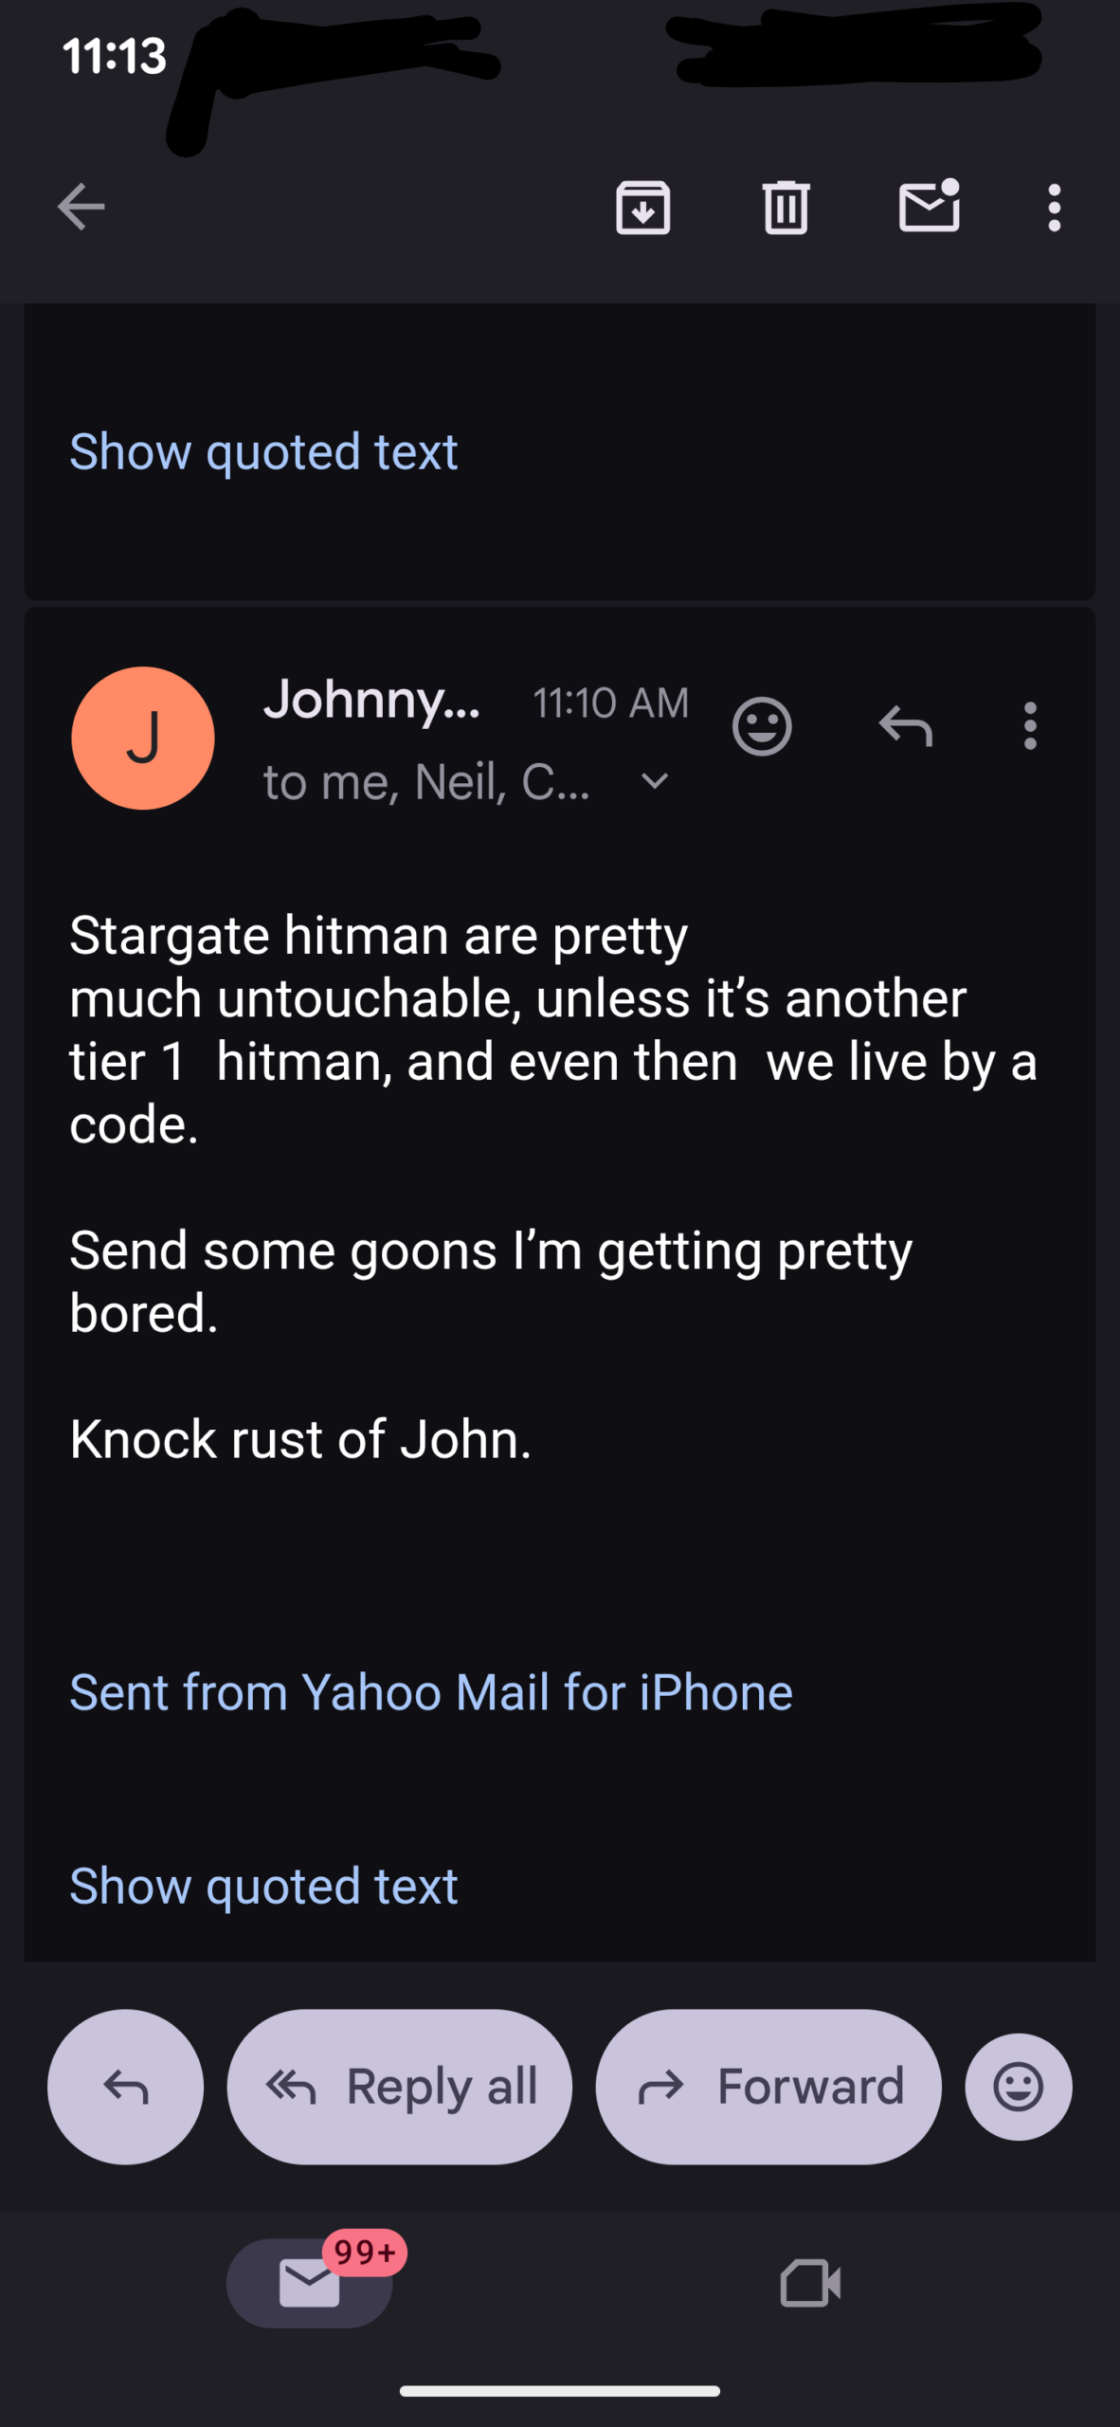This screenshot has height=2427, width=1120.
Task: Tap the Johnny sender name
Action: coord(371,700)
